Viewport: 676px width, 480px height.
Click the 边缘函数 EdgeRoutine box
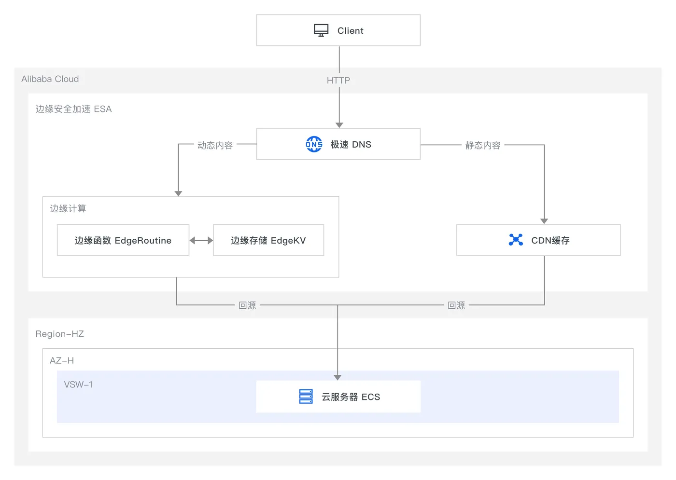[123, 240]
